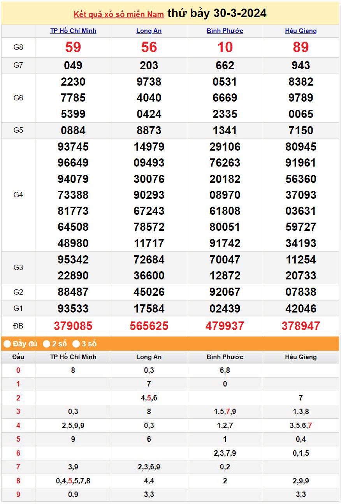Click the ĐB row label
Viewport: 341px width, 504px height.
point(18,326)
